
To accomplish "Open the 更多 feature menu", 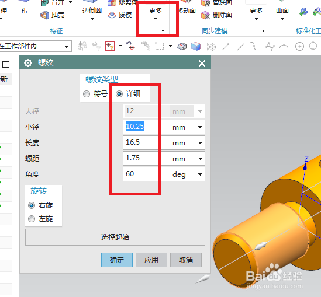I will pyautogui.click(x=156, y=13).
